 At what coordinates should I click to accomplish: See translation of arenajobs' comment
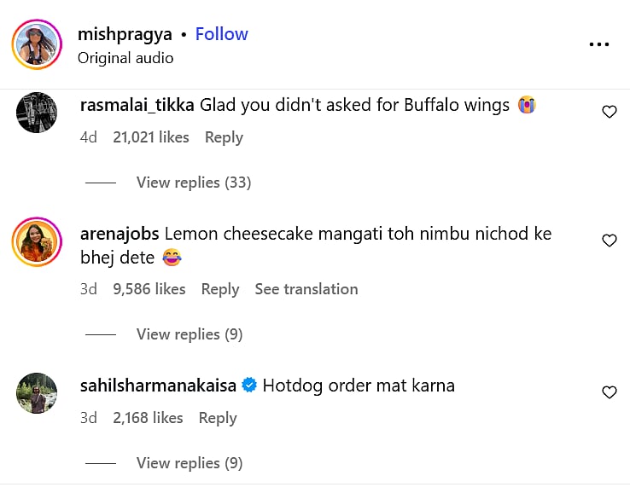pos(306,289)
